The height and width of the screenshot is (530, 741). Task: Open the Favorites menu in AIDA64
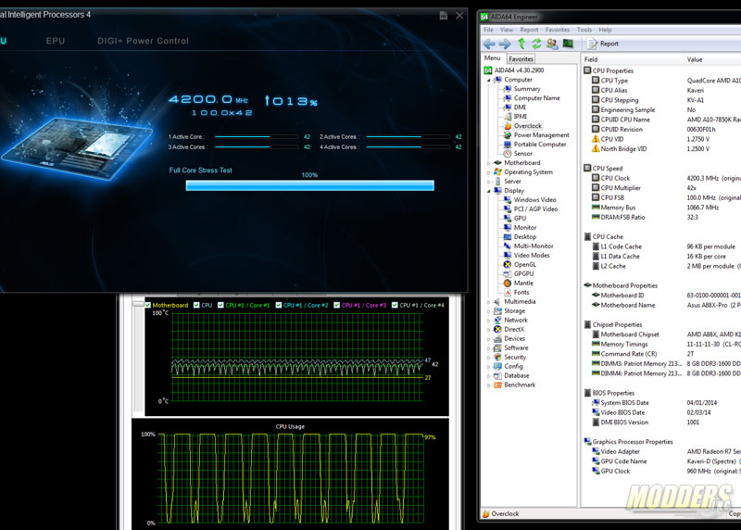click(558, 30)
